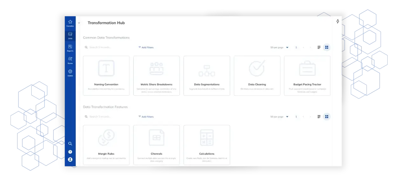The image size is (407, 180).
Task: Open the Calculations card
Action: click(x=207, y=145)
